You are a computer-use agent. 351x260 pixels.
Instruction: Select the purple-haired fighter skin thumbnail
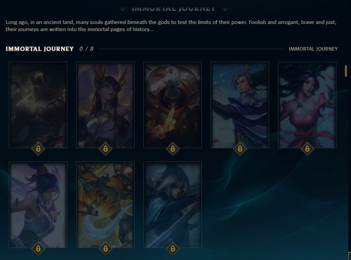click(x=38, y=205)
